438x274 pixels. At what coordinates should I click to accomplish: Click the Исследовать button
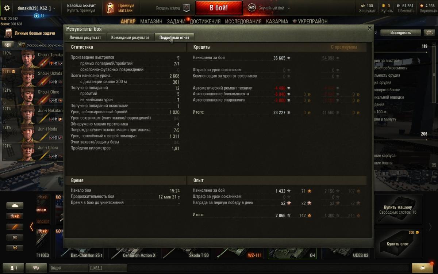pyautogui.click(x=400, y=33)
